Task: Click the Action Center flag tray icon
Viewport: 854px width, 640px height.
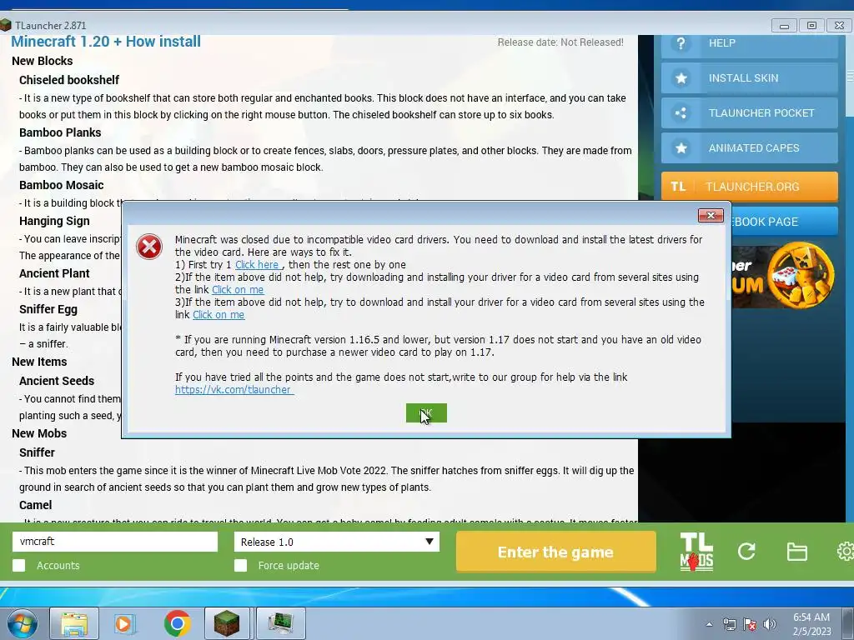Action: 750,624
